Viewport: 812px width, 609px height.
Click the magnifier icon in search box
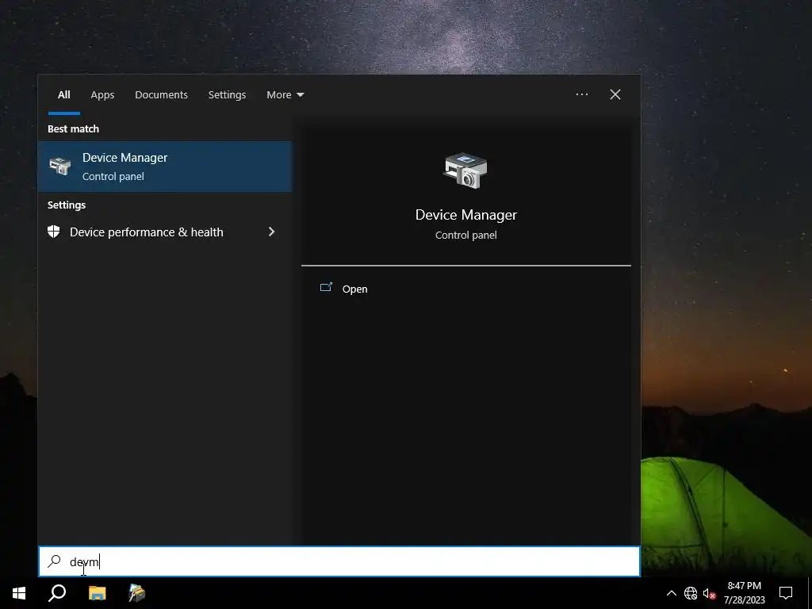click(55, 561)
